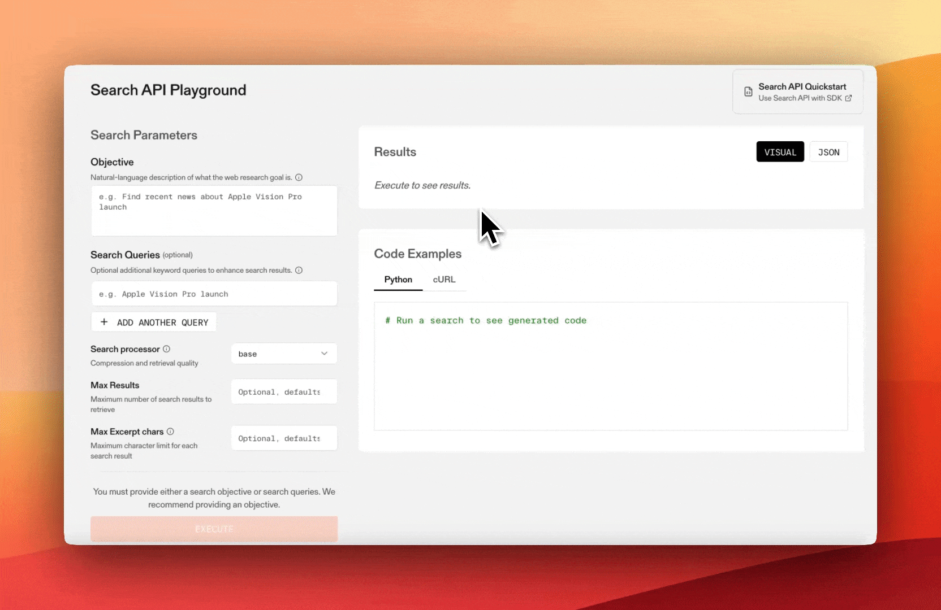Focus the Apple Vision Pro launch query field
The image size is (941, 610).
click(x=214, y=294)
